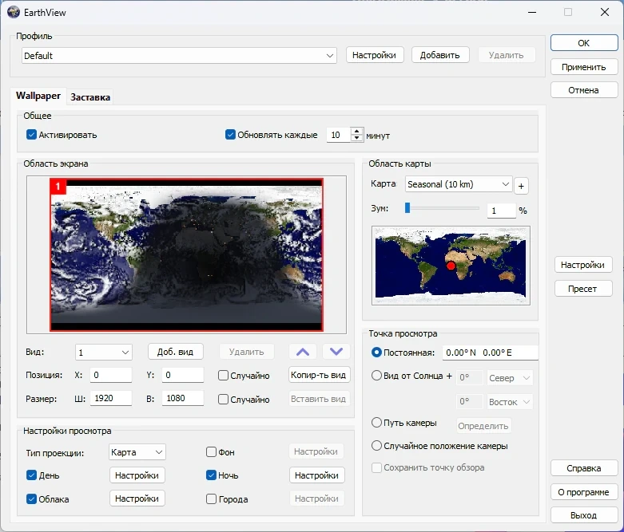Enable the Города checkbox

click(211, 499)
